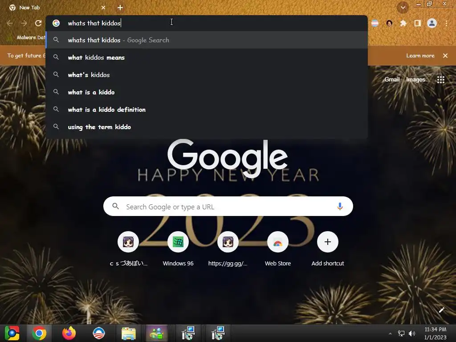This screenshot has height=342, width=456.
Task: Go back using the back arrow
Action: (x=10, y=23)
